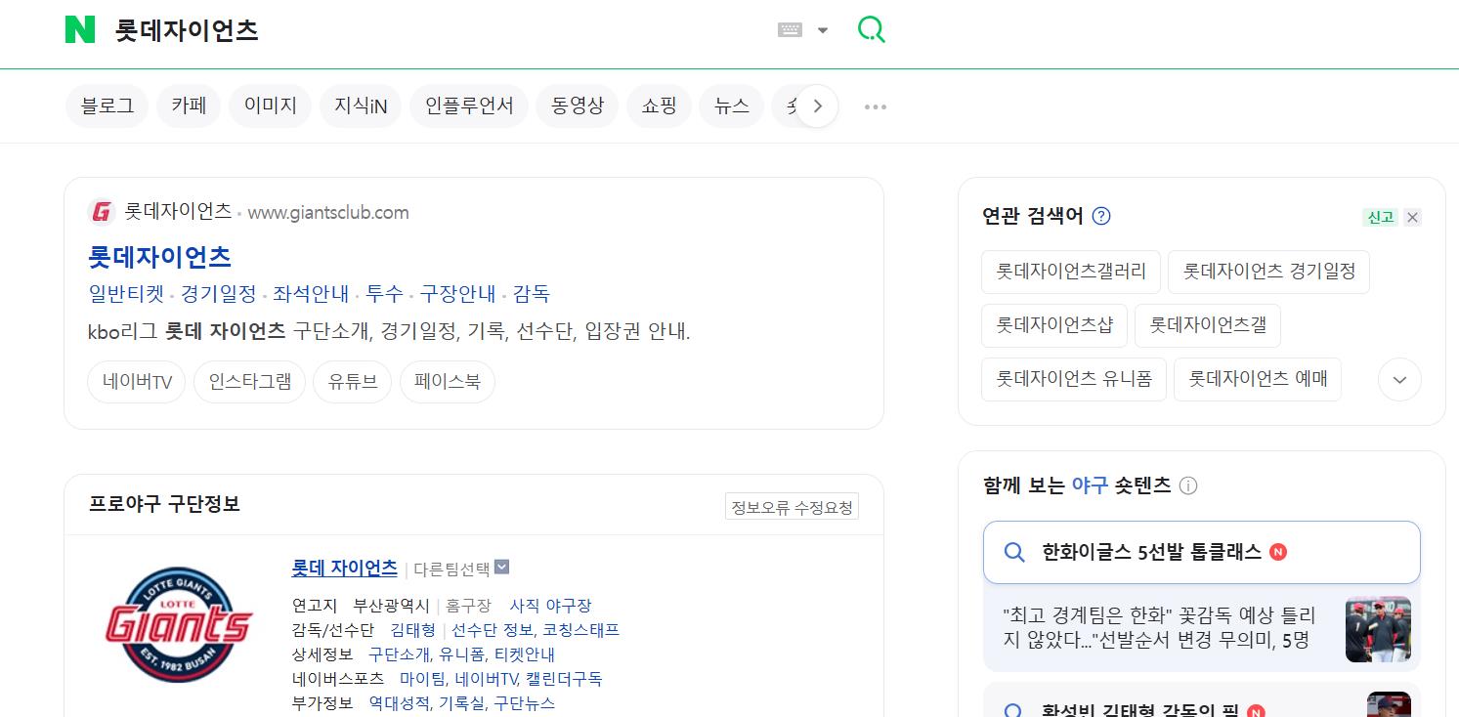The image size is (1459, 717).
Task: Switch to the 이미지 tab
Action: tap(270, 105)
